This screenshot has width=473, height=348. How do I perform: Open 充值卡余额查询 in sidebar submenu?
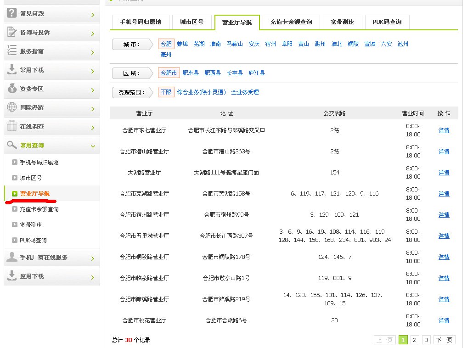tap(39, 209)
